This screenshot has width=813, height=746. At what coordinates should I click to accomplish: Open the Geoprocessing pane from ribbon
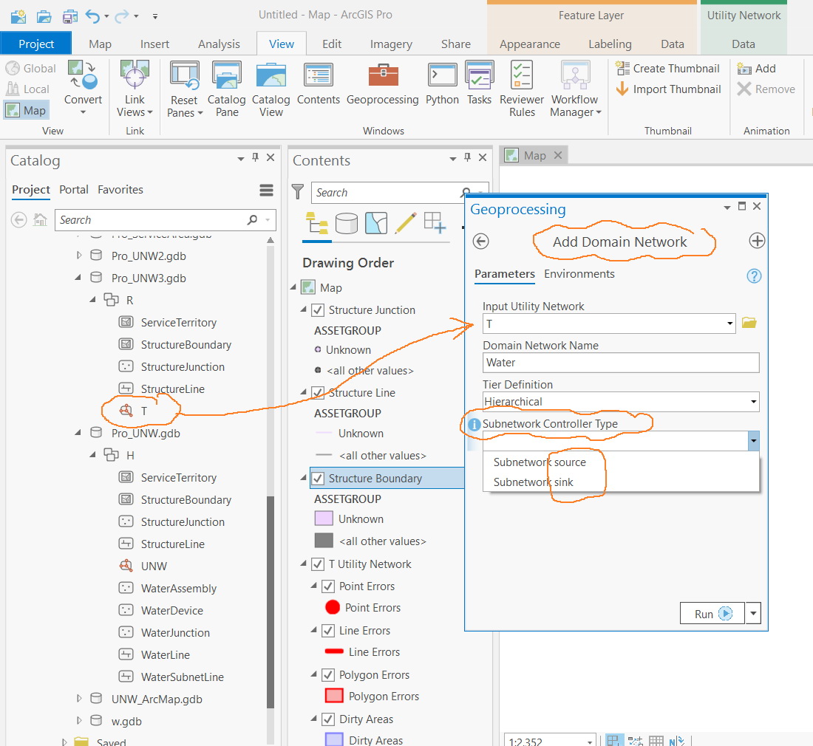(383, 83)
